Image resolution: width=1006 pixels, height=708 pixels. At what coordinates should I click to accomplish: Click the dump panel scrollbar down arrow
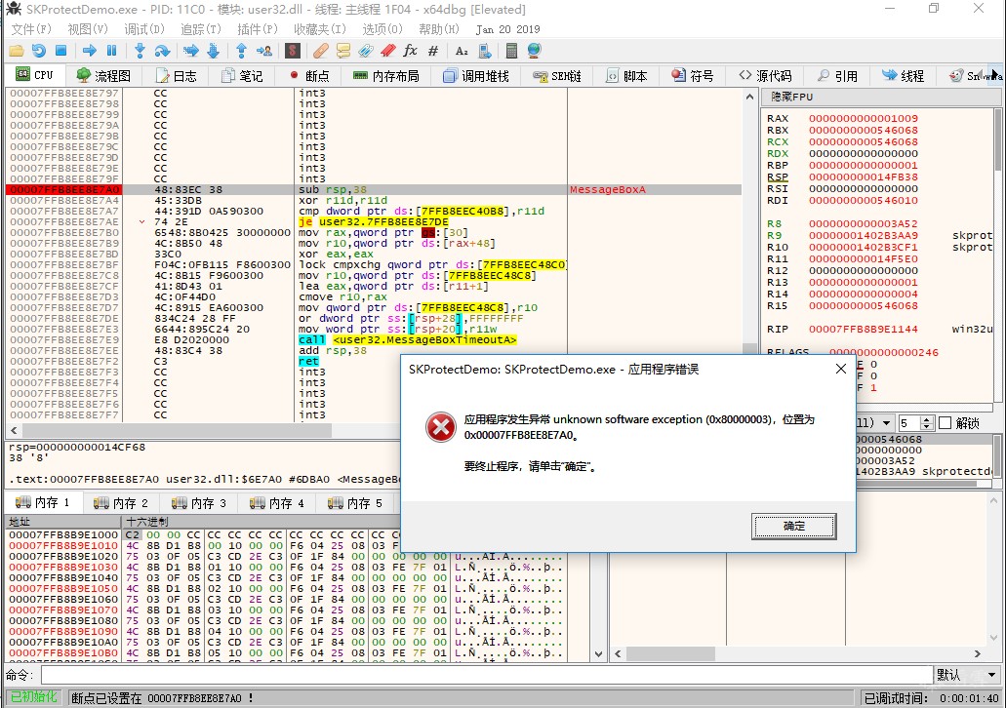click(x=598, y=654)
